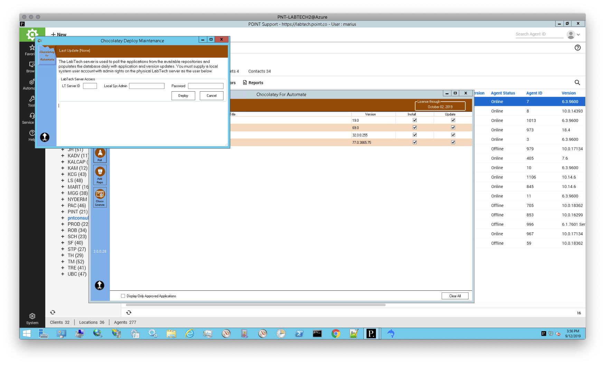
Task: Expand the KCG (43) client node
Action: (63, 174)
